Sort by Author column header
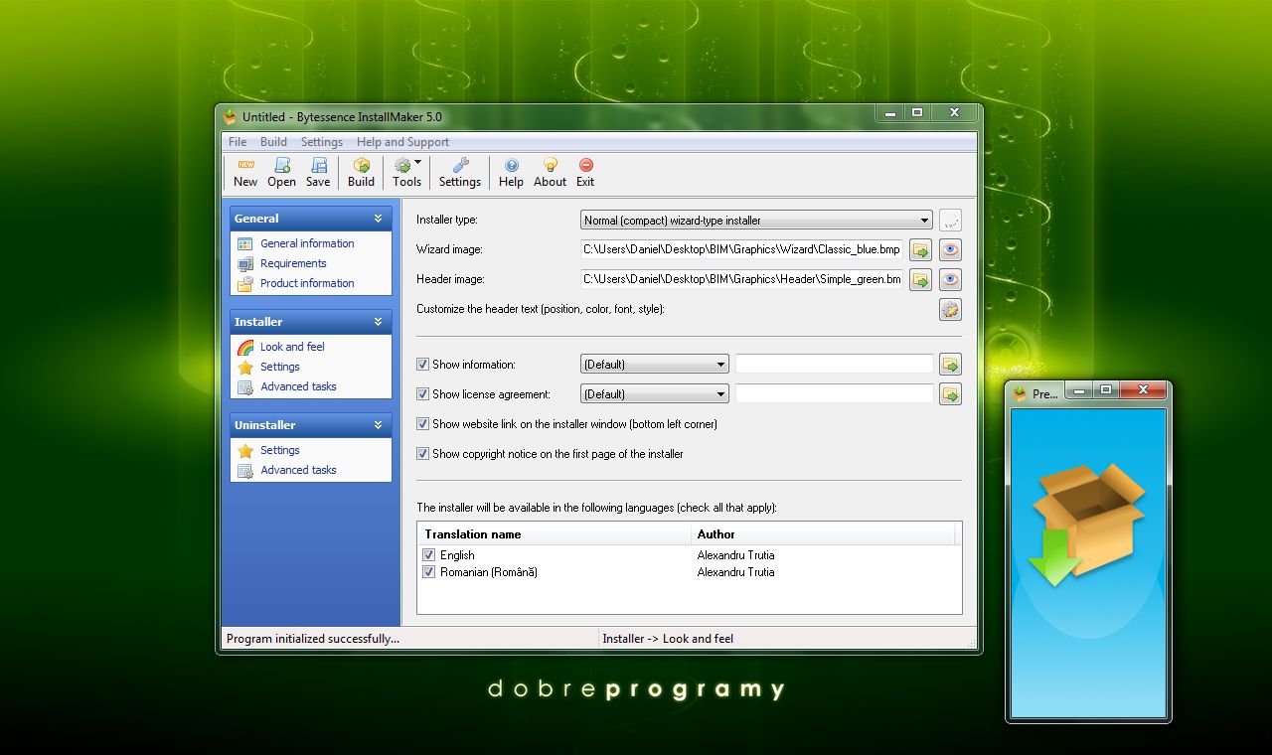Screen dimensions: 1272x755 click(824, 534)
